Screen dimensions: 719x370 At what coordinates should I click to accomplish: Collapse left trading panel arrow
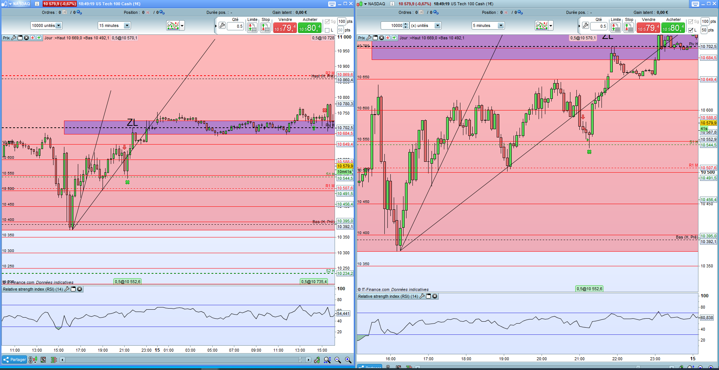tap(216, 26)
